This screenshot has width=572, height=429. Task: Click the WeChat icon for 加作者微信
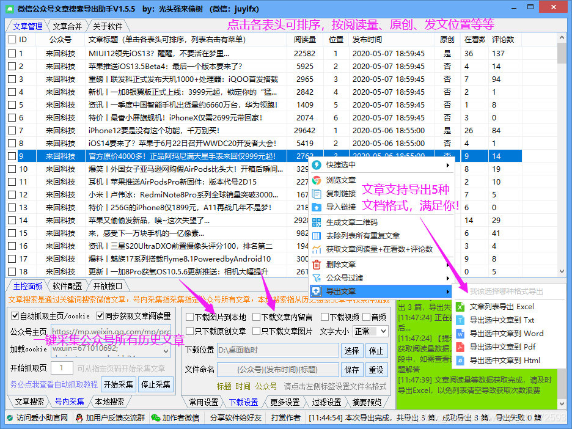156,417
